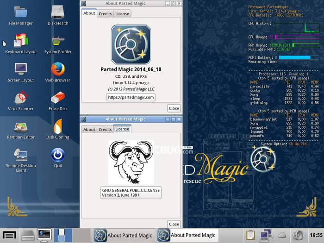This screenshot has height=243, width=324.
Task: Open the clipboard tray icon
Action: 250,236
